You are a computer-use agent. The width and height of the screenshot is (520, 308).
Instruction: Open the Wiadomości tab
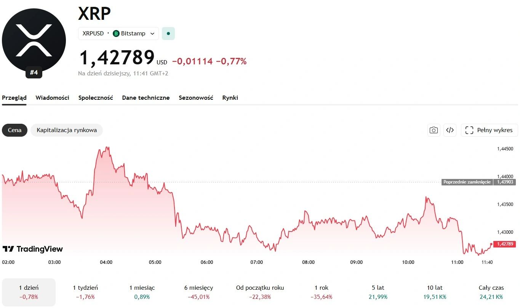pyautogui.click(x=53, y=98)
